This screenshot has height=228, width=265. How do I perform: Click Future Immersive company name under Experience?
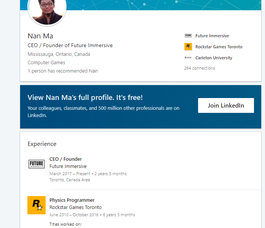[x=68, y=166]
